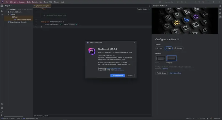Viewport: 222px width, 120px height.
Task: Click line ending LF in status bar
Action: 198,119
